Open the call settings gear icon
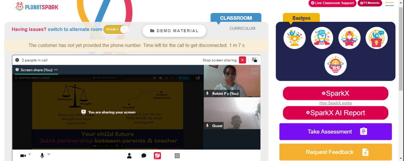This screenshot has height=161, width=404. [17, 60]
